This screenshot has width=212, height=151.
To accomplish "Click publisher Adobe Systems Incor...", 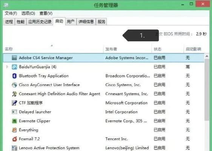I will [127, 58].
